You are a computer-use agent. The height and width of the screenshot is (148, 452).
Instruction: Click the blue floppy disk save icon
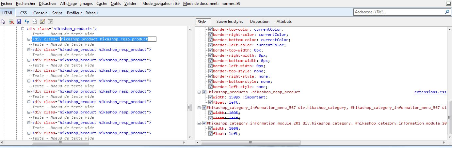coord(19,22)
